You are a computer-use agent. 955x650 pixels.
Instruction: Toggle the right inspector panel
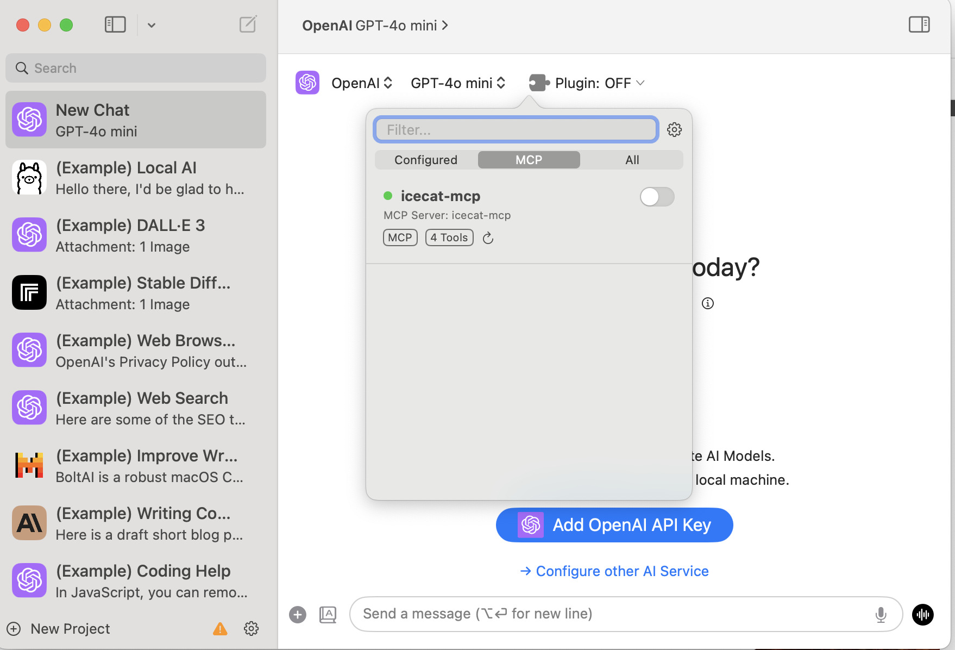(x=919, y=24)
